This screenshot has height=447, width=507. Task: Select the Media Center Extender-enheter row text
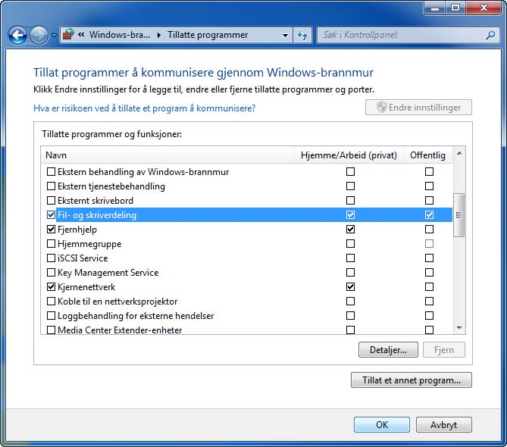coord(120,330)
